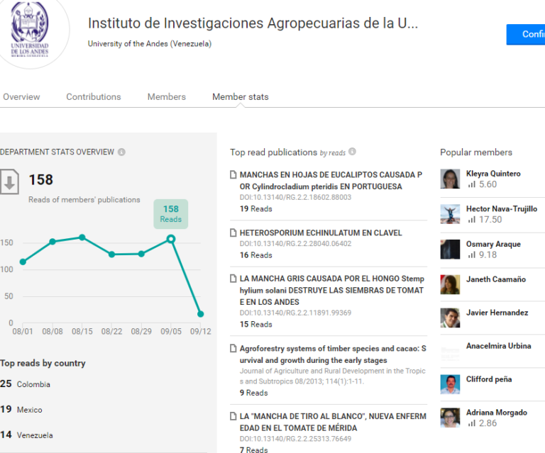
Task: Open the Instituto de Investigaciones Agropecuarias title
Action: click(253, 23)
